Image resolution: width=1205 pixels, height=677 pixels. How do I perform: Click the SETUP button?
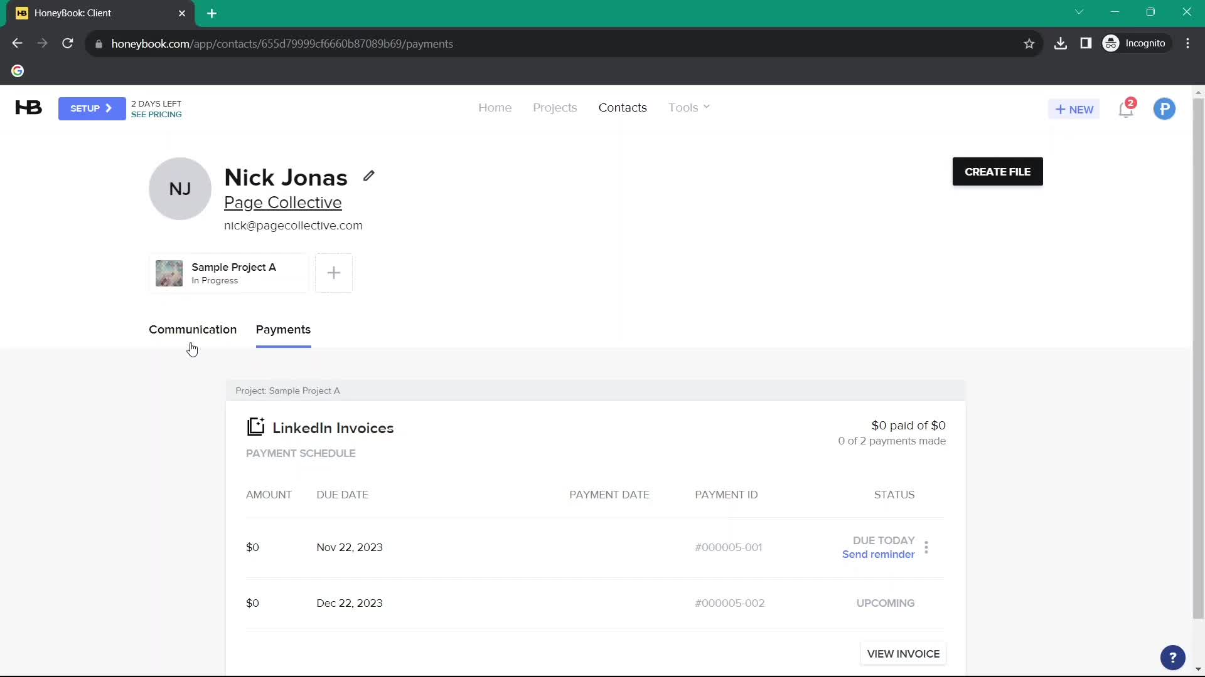coord(92,108)
